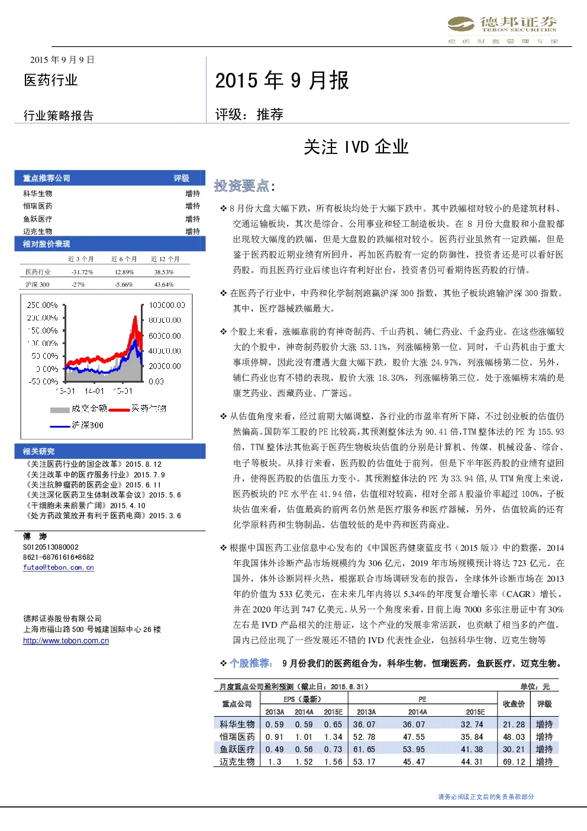Image resolution: width=587 pixels, height=831 pixels.
Task: Select report 《关注改革中的医疗服务行业》2015.7.9
Action: click(94, 475)
